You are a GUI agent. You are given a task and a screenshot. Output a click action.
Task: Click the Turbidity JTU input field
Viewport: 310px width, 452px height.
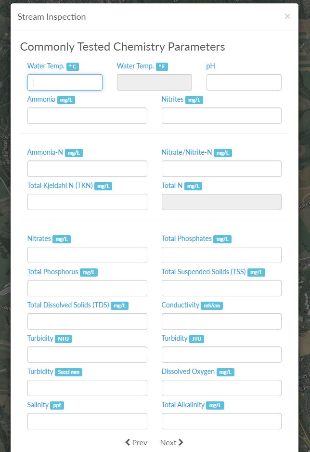221,355
